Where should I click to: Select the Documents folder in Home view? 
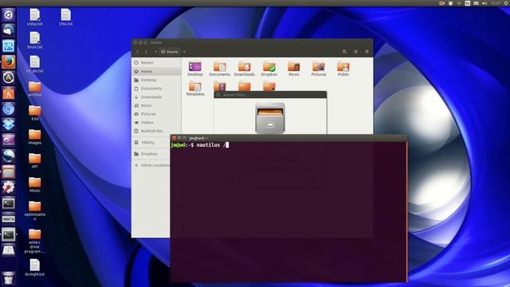tap(220, 69)
